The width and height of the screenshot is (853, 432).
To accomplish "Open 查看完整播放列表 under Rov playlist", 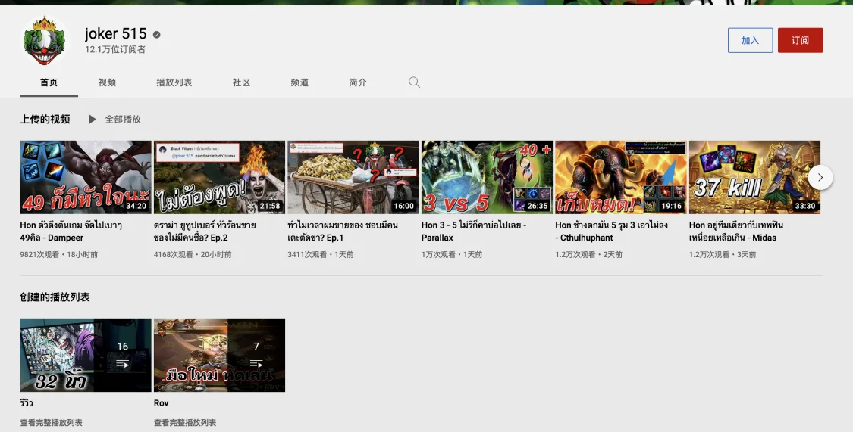I will [x=185, y=422].
